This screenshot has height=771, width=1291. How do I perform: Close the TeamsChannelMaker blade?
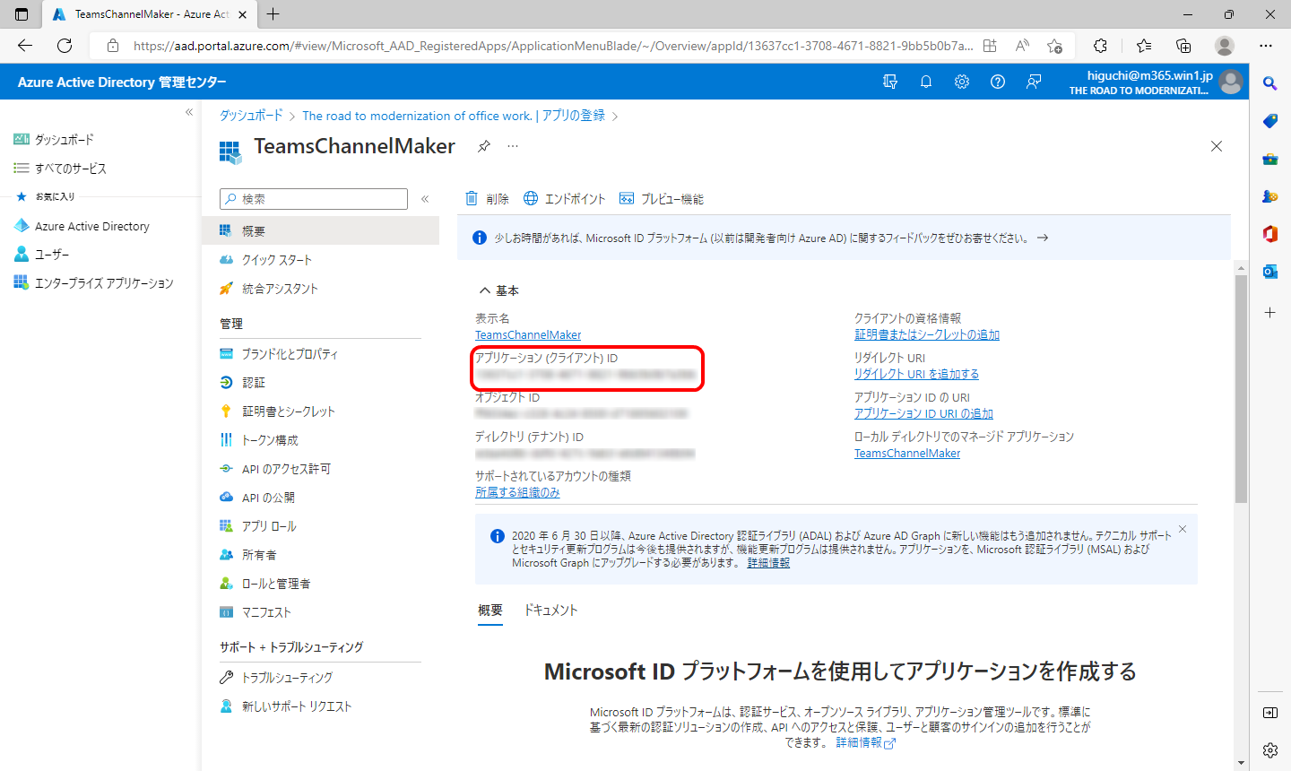(x=1217, y=146)
